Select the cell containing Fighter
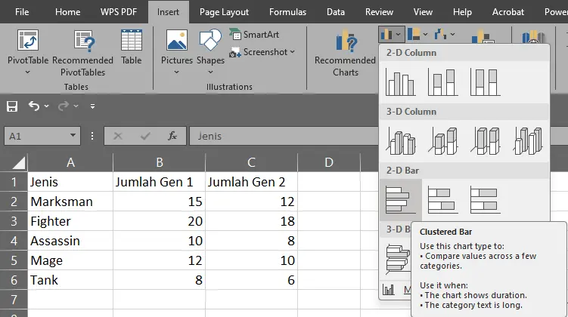 [x=70, y=221]
